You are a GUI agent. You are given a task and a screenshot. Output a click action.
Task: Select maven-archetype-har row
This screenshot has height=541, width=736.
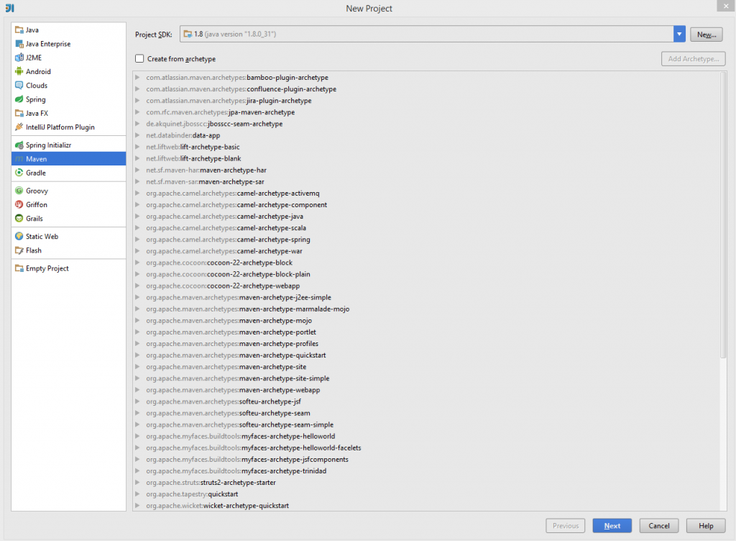[x=426, y=170]
